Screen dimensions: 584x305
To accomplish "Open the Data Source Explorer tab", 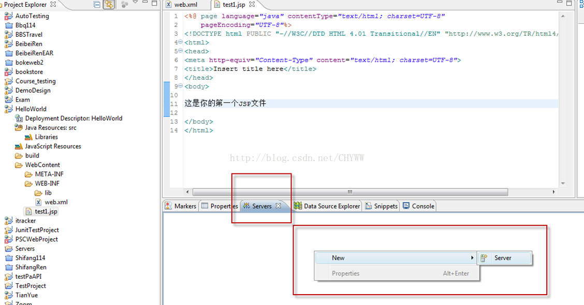I will coord(327,206).
